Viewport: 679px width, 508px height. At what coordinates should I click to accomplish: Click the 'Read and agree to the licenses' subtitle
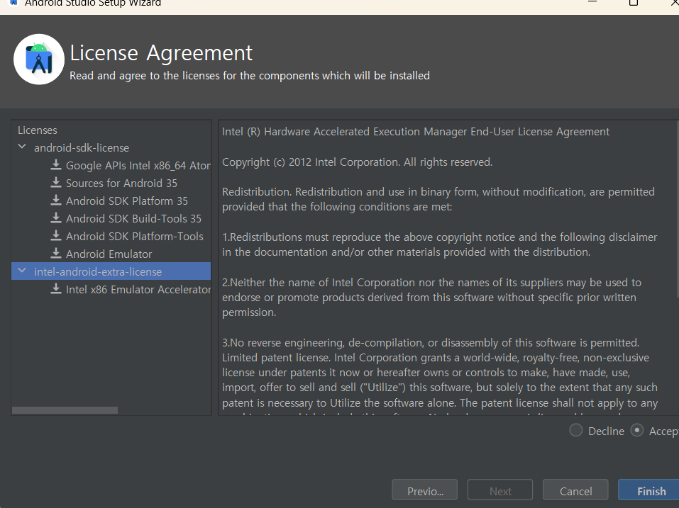(250, 76)
